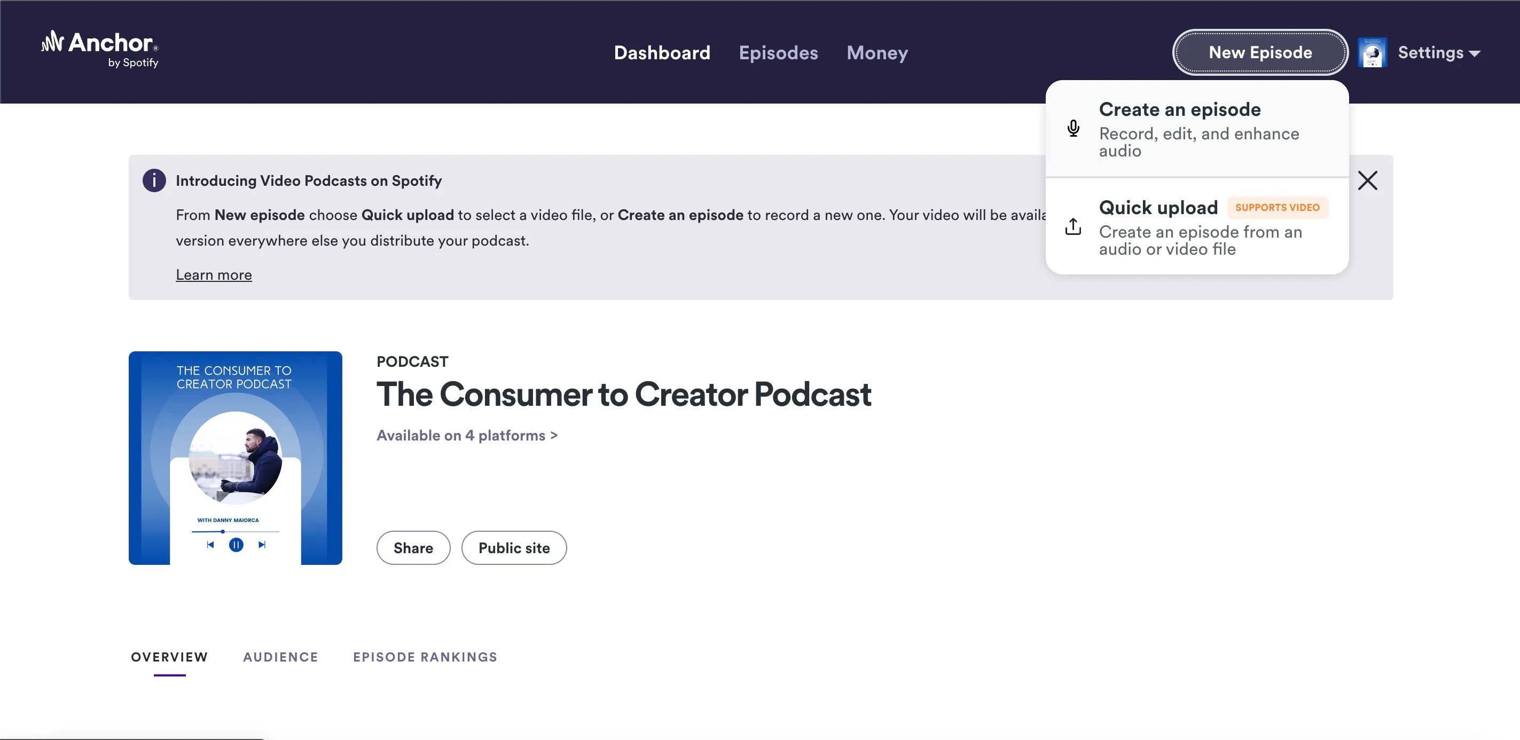Click the Learn more link
The height and width of the screenshot is (740, 1520).
(x=214, y=274)
